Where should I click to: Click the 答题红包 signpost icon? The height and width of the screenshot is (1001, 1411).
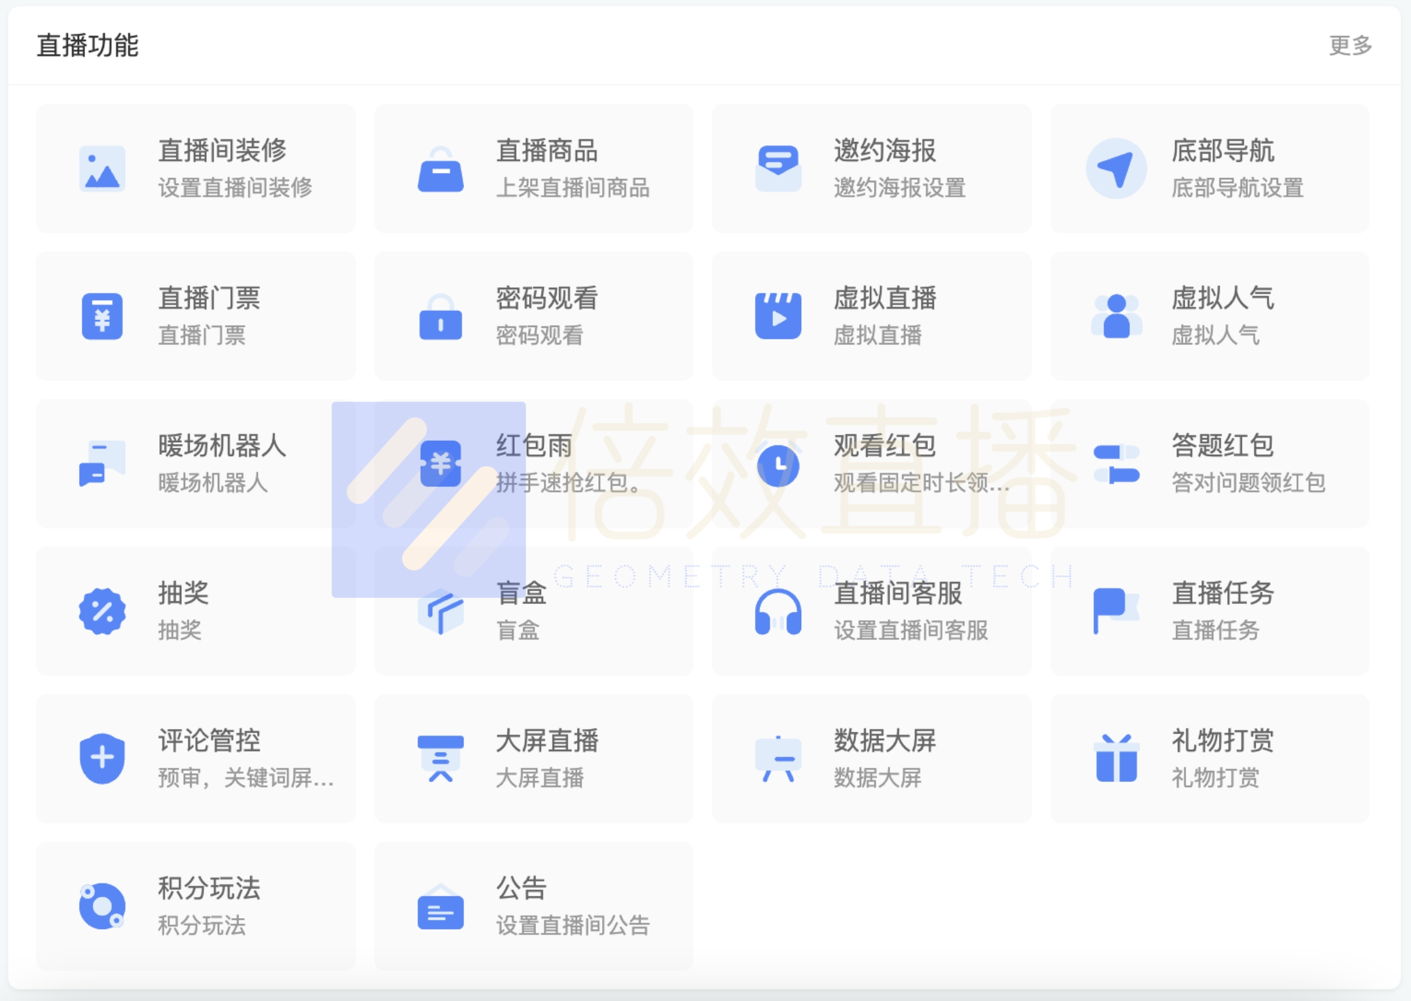coord(1116,464)
